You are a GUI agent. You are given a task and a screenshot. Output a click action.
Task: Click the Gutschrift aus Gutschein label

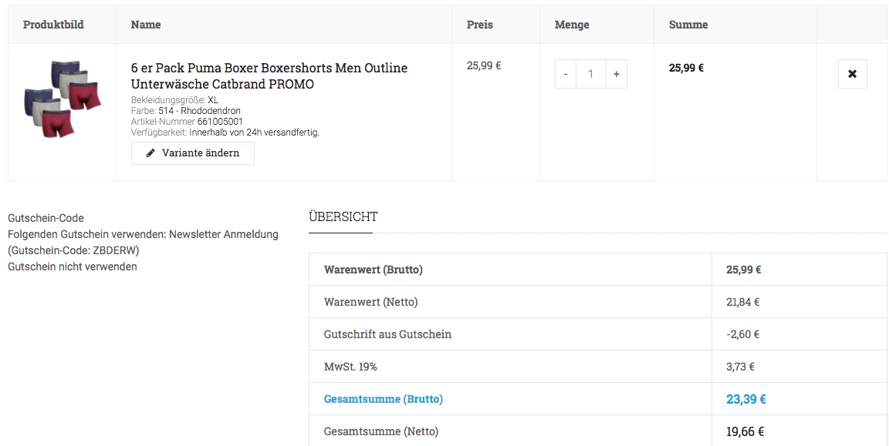tap(388, 334)
